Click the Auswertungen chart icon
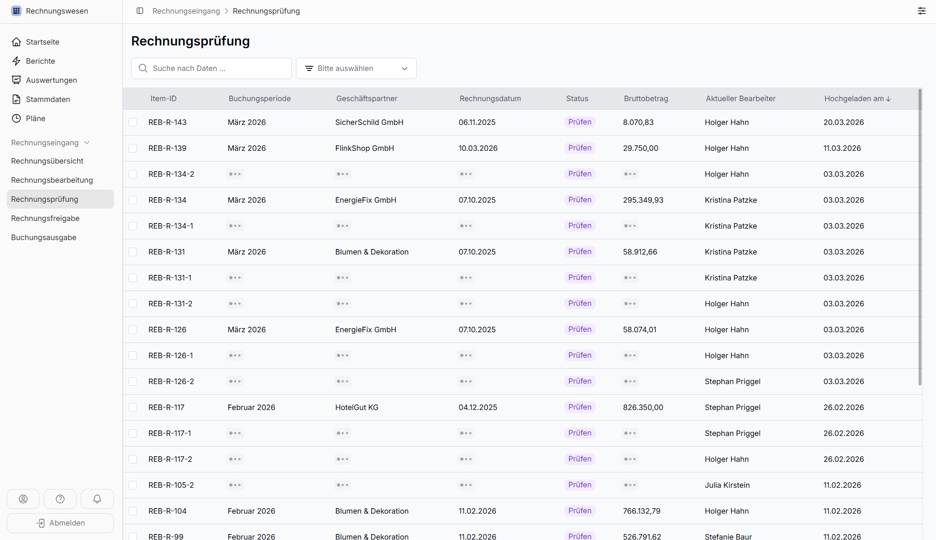This screenshot has height=540, width=936. click(16, 80)
